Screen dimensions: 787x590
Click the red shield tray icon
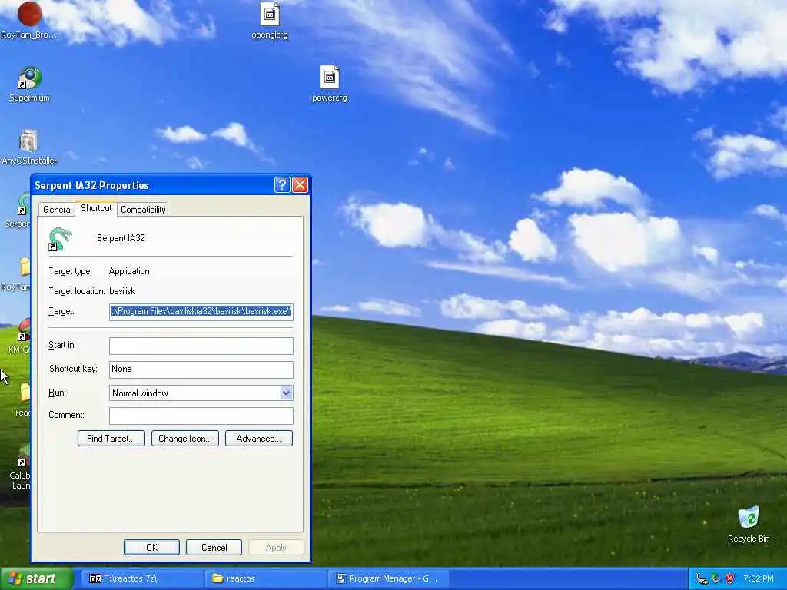click(x=730, y=578)
